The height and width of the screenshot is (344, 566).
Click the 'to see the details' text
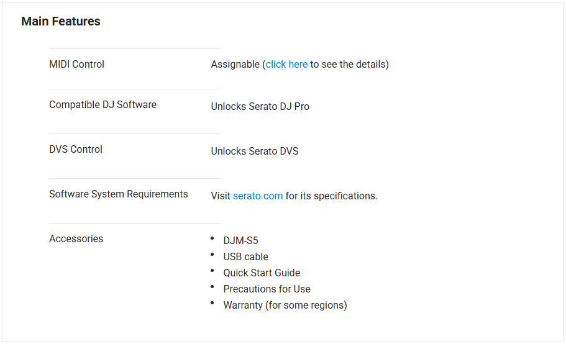click(349, 65)
